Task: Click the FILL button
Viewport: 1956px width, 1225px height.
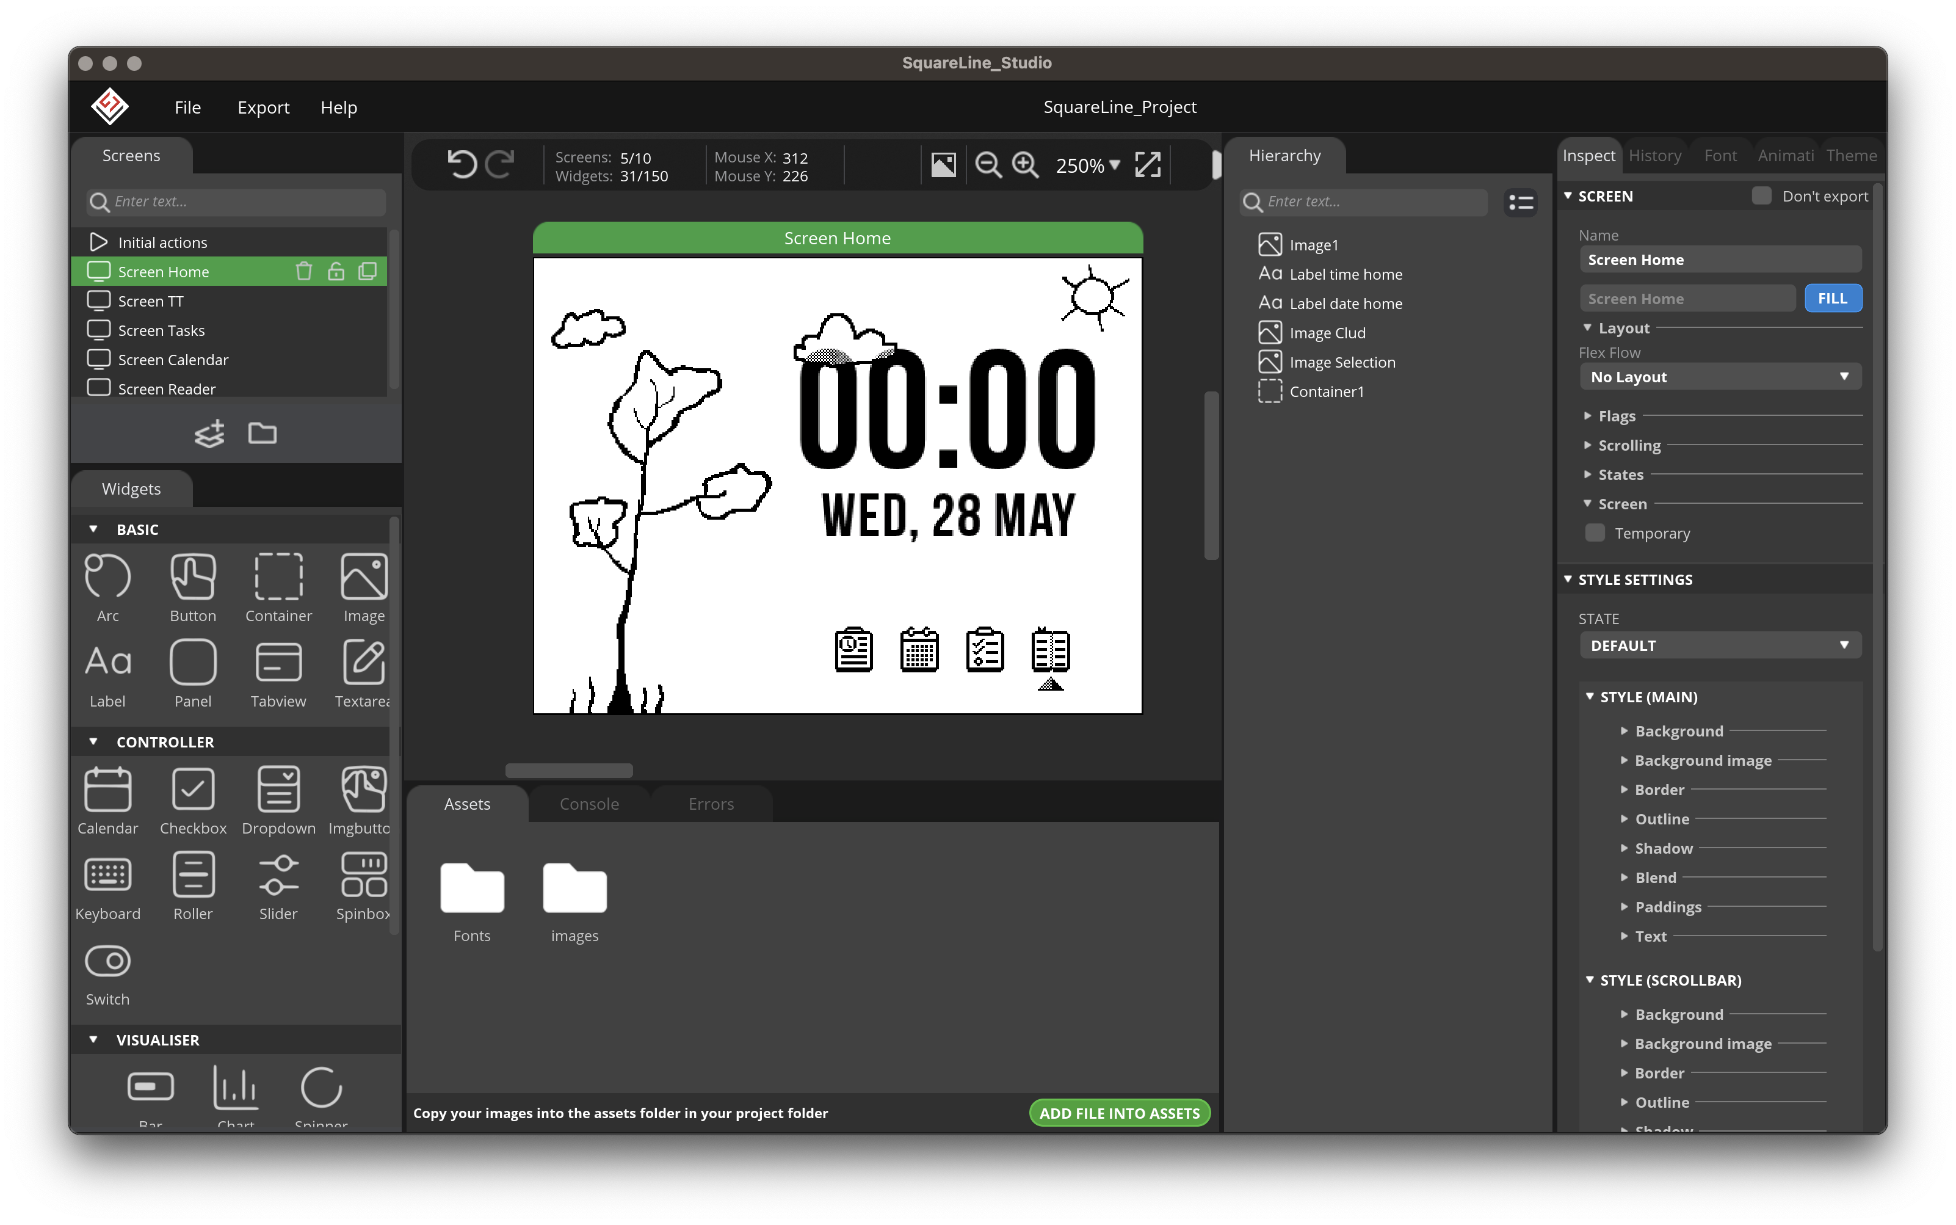Action: coord(1832,298)
